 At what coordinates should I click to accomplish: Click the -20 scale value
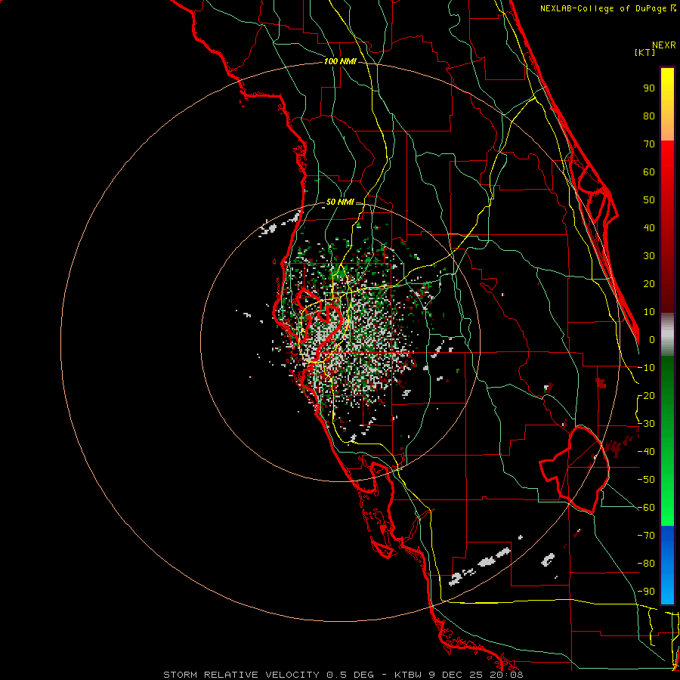coord(646,395)
